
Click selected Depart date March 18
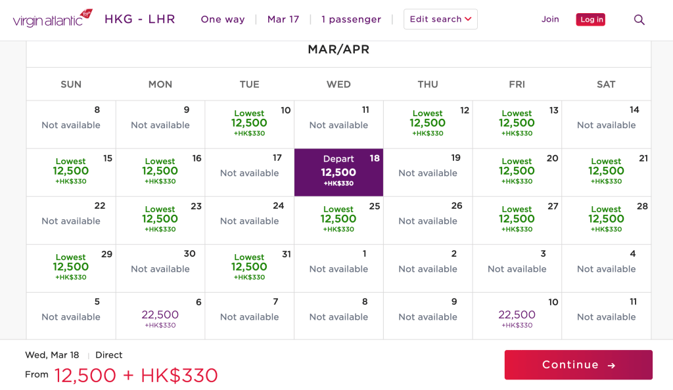point(338,172)
